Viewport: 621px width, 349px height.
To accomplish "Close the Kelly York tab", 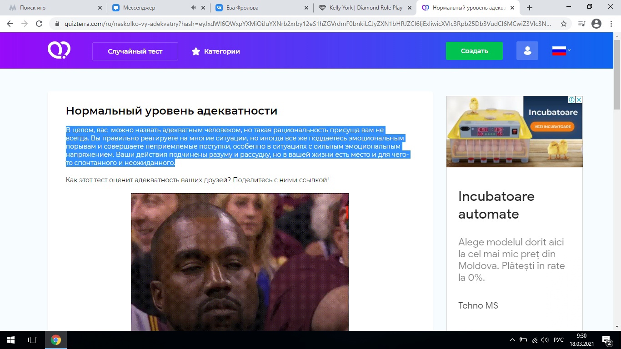I will [x=409, y=8].
